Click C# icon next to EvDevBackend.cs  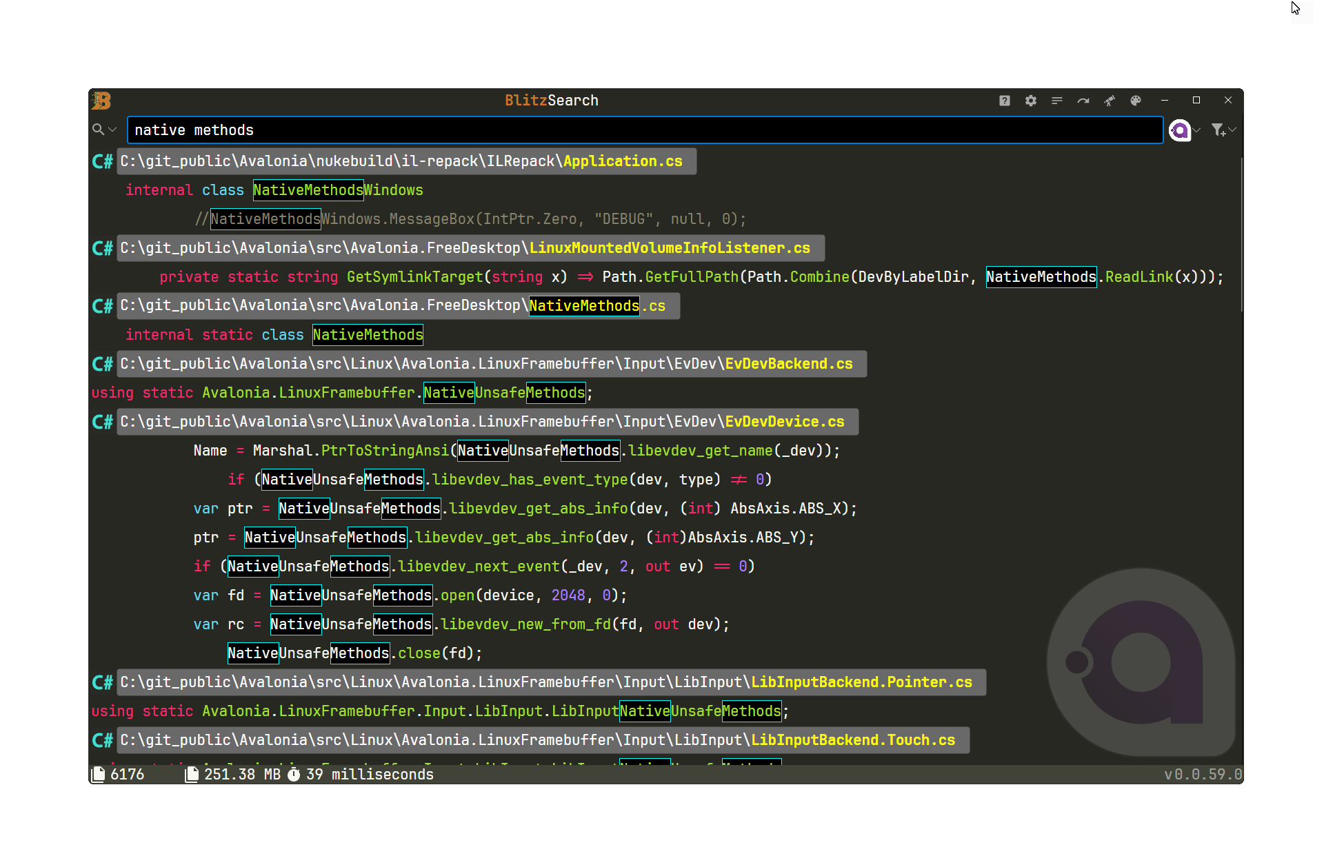click(x=103, y=364)
